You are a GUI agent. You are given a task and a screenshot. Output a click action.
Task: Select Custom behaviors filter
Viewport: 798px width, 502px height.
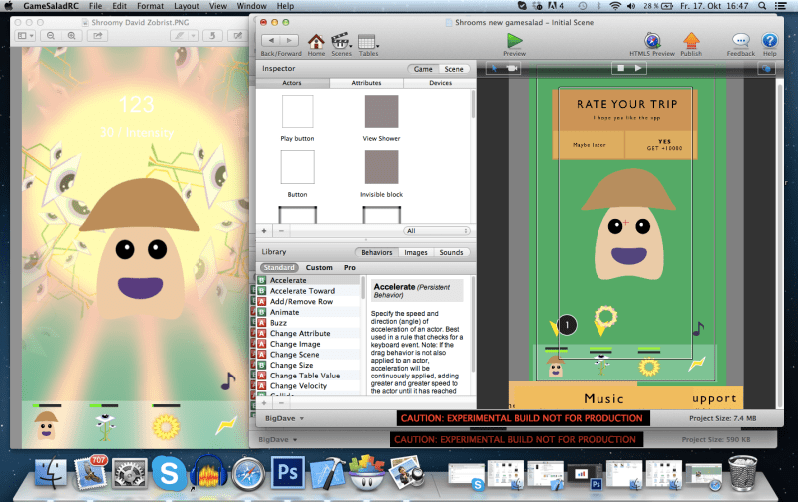(x=319, y=267)
